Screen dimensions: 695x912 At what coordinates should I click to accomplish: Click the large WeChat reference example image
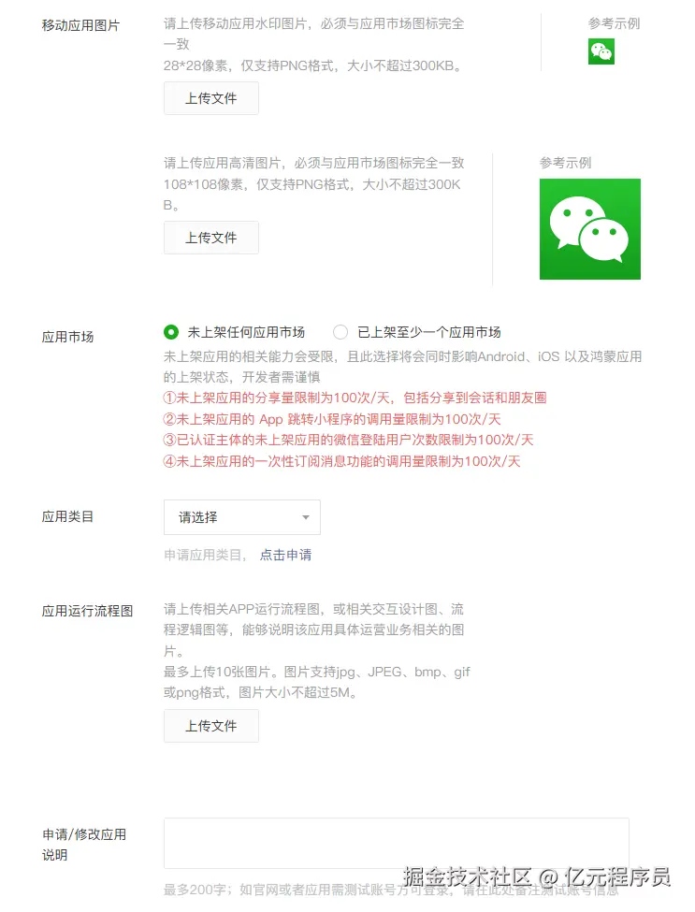[589, 229]
